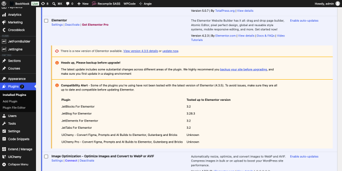Image resolution: width=342 pixels, height=171 pixels.
Task: Click the Heads up warning icon
Action: coord(57,63)
